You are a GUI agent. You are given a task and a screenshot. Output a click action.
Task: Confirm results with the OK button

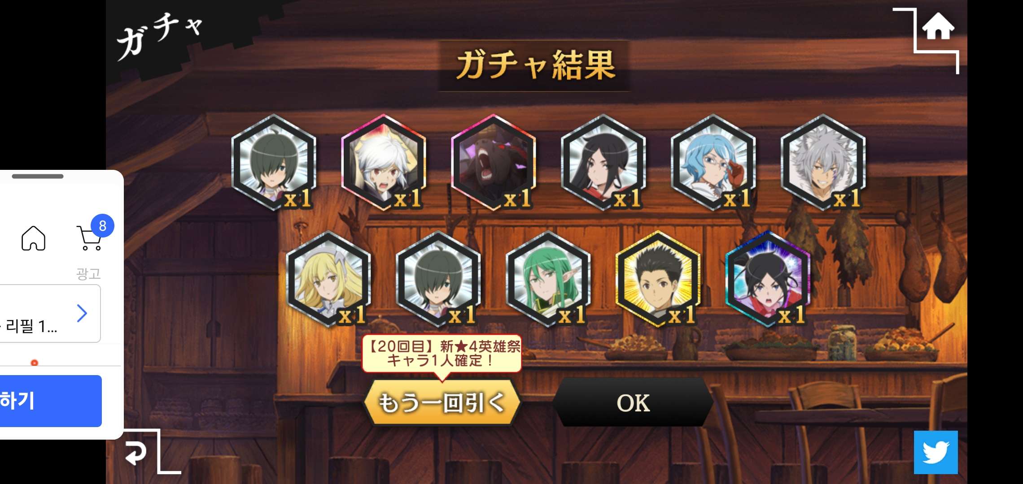tap(633, 402)
